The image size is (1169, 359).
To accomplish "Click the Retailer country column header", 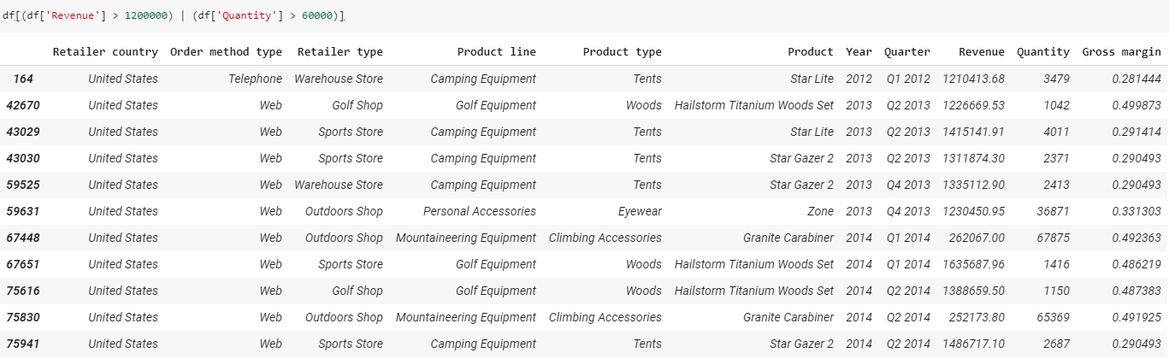I will (105, 52).
